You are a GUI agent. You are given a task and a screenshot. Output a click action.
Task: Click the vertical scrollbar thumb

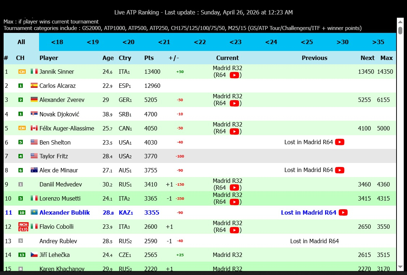click(x=400, y=30)
